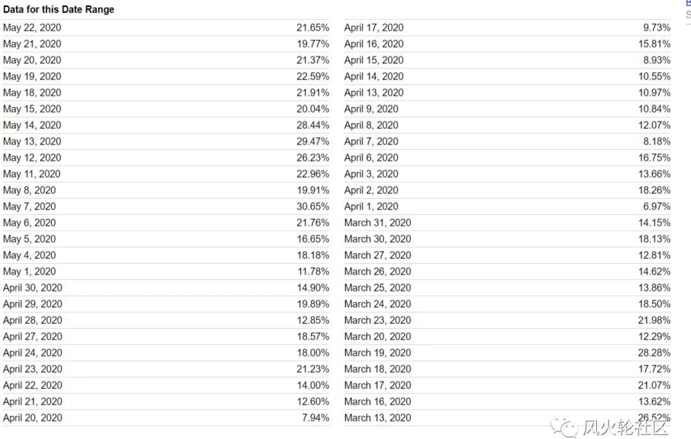
Task: Click the 6.97% percentage value
Action: point(656,207)
